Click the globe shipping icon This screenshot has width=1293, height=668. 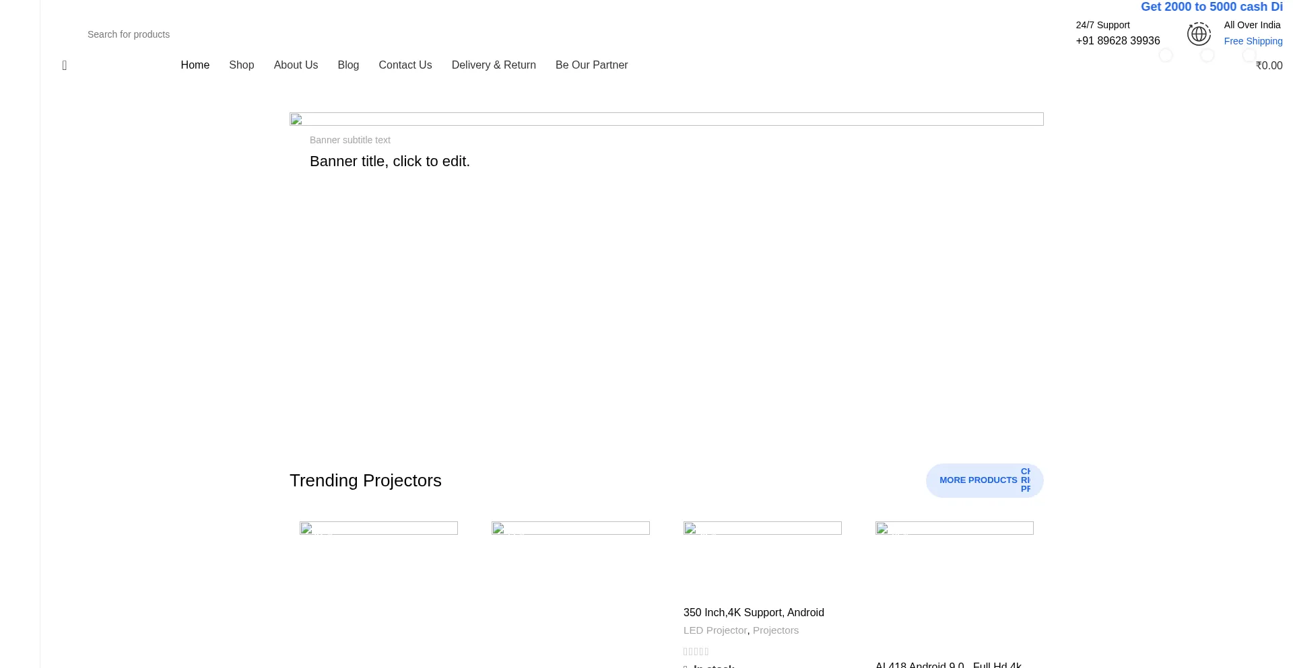(1199, 34)
